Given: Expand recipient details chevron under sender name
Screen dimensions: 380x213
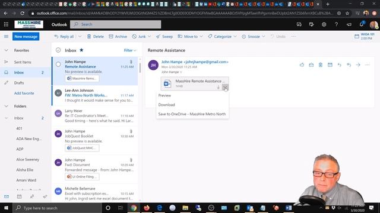Looking at the screenshot, I should tap(180, 72).
